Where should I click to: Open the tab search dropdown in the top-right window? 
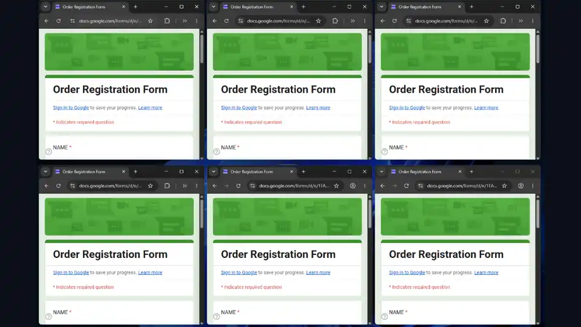pos(381,7)
